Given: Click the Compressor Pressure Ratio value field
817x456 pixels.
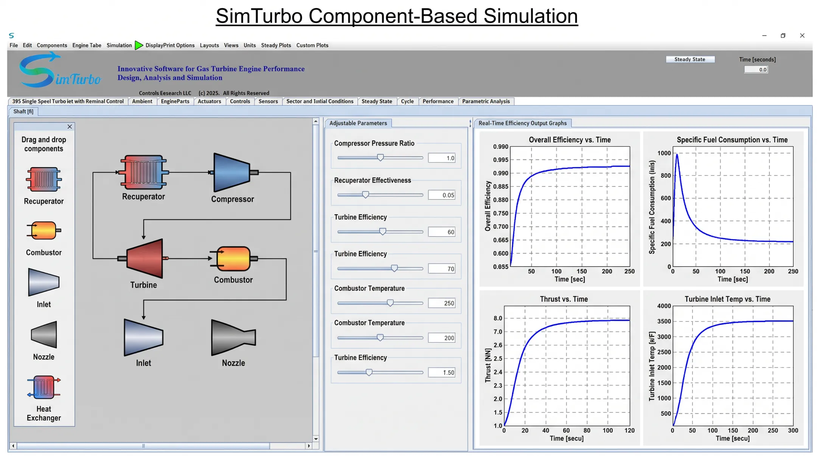Looking at the screenshot, I should point(441,158).
